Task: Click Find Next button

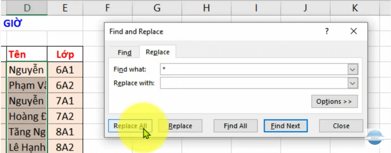Action: tap(286, 126)
